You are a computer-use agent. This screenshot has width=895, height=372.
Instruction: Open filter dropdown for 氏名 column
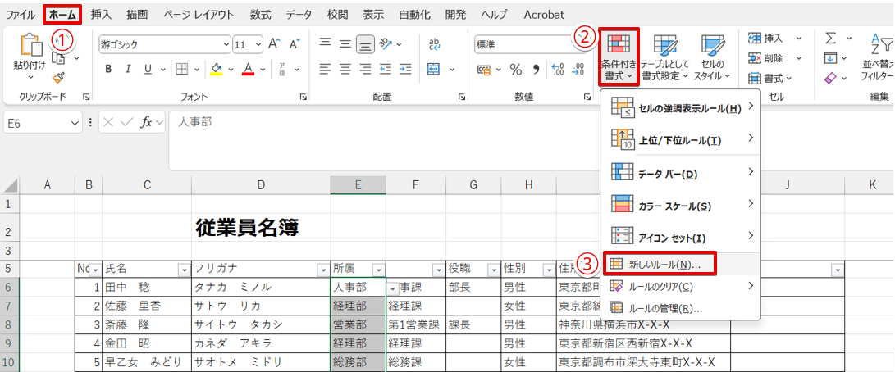click(x=184, y=270)
